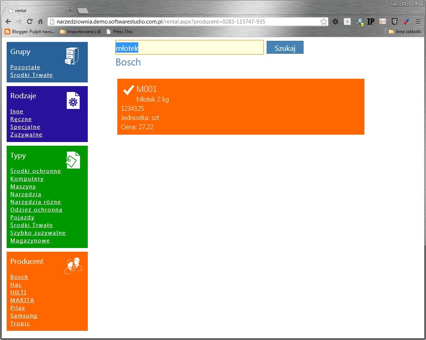Click the tagged document icon in Typy

[x=73, y=160]
